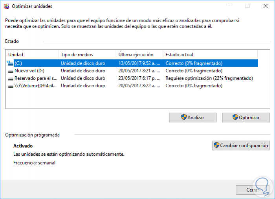Select the \\?\Volume{03f4e4... row
This screenshot has height=199, width=275.
point(133,86)
